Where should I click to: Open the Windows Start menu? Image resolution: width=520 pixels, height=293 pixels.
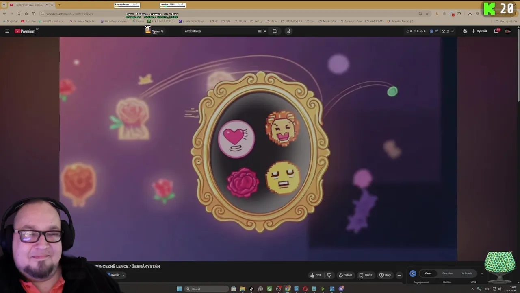(179, 289)
